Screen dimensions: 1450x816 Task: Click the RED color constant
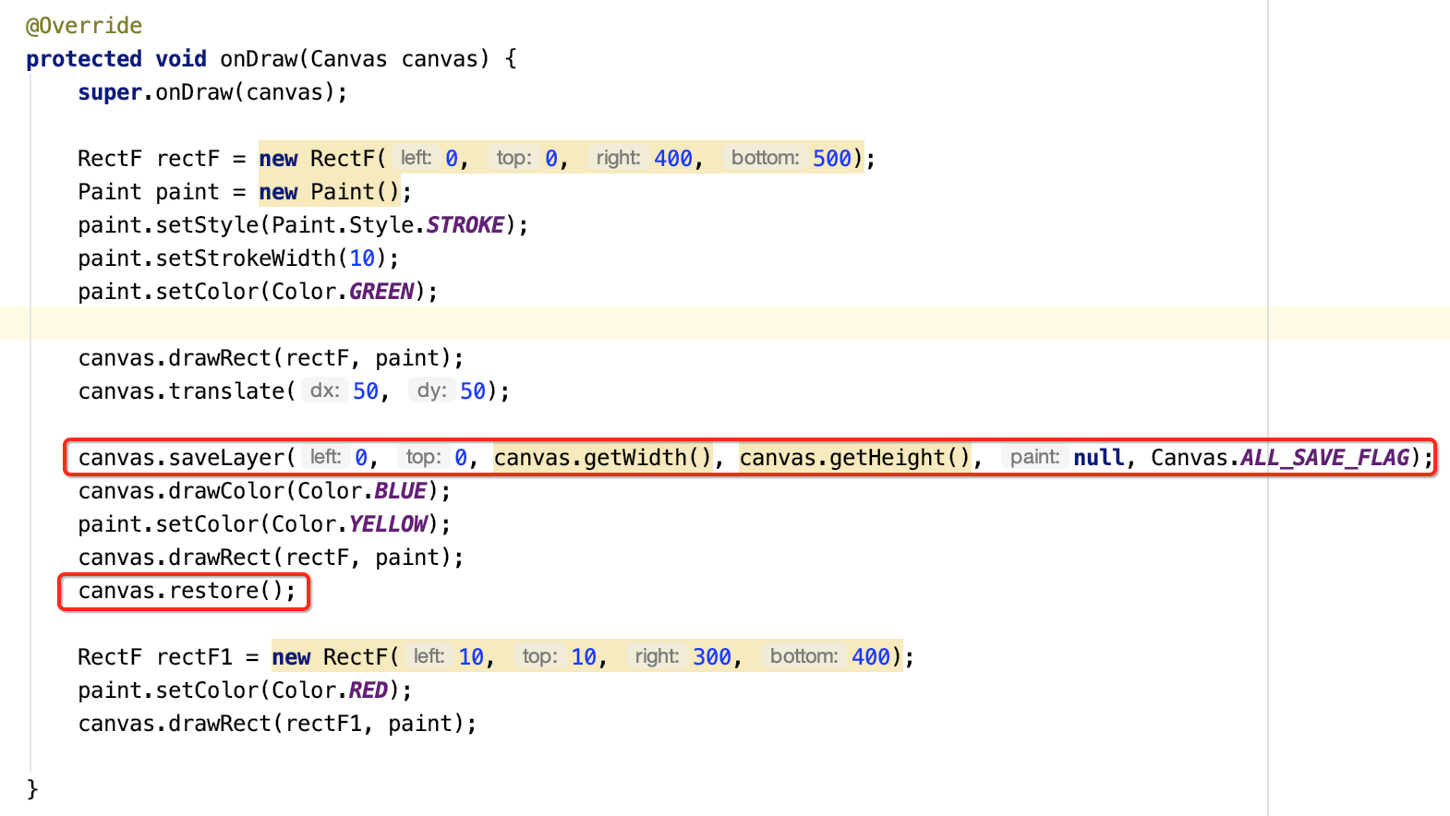click(369, 690)
